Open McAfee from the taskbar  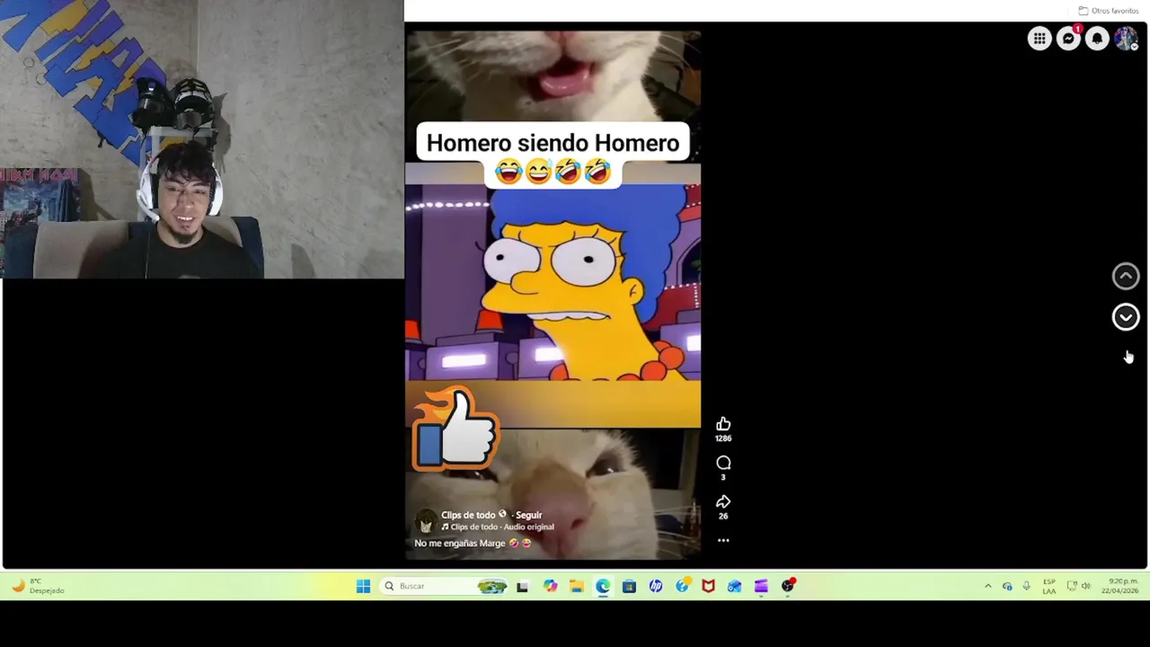pos(708,586)
